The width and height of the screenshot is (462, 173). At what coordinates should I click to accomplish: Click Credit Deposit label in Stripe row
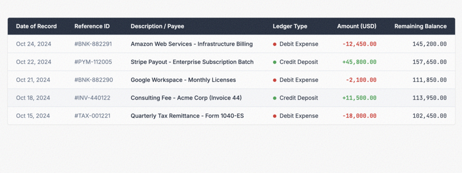coord(299,62)
